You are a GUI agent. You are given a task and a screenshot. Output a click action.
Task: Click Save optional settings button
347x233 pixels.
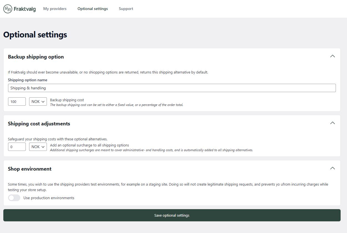coord(172,215)
